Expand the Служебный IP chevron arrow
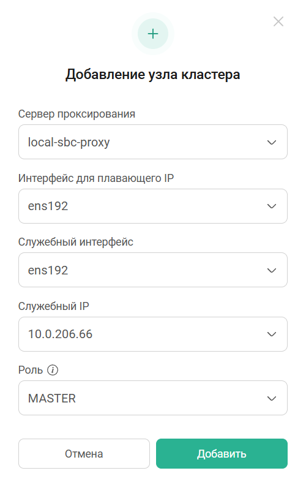306x487 pixels. (x=272, y=334)
